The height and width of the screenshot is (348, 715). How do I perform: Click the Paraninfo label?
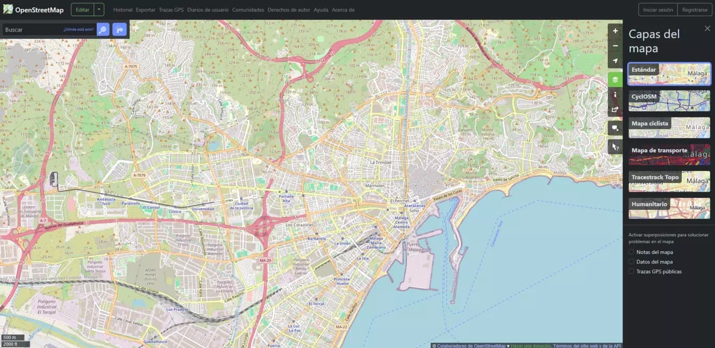(130, 203)
